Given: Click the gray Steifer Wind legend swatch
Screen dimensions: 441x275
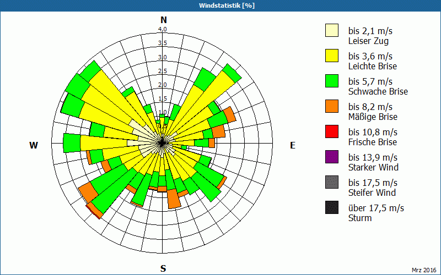Looking at the screenshot, I should pos(331,182).
